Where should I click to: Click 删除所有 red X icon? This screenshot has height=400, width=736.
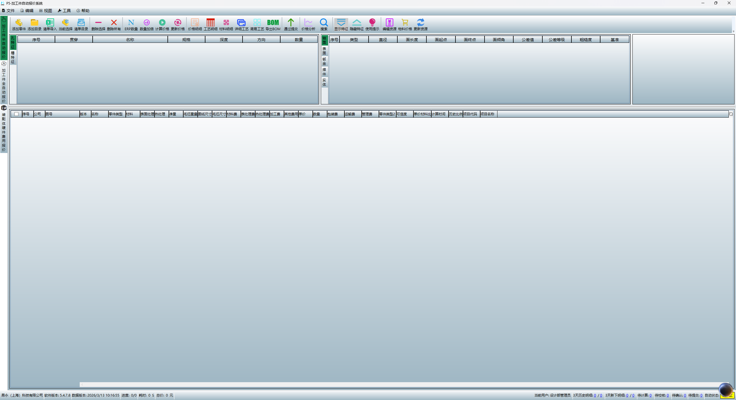(114, 24)
